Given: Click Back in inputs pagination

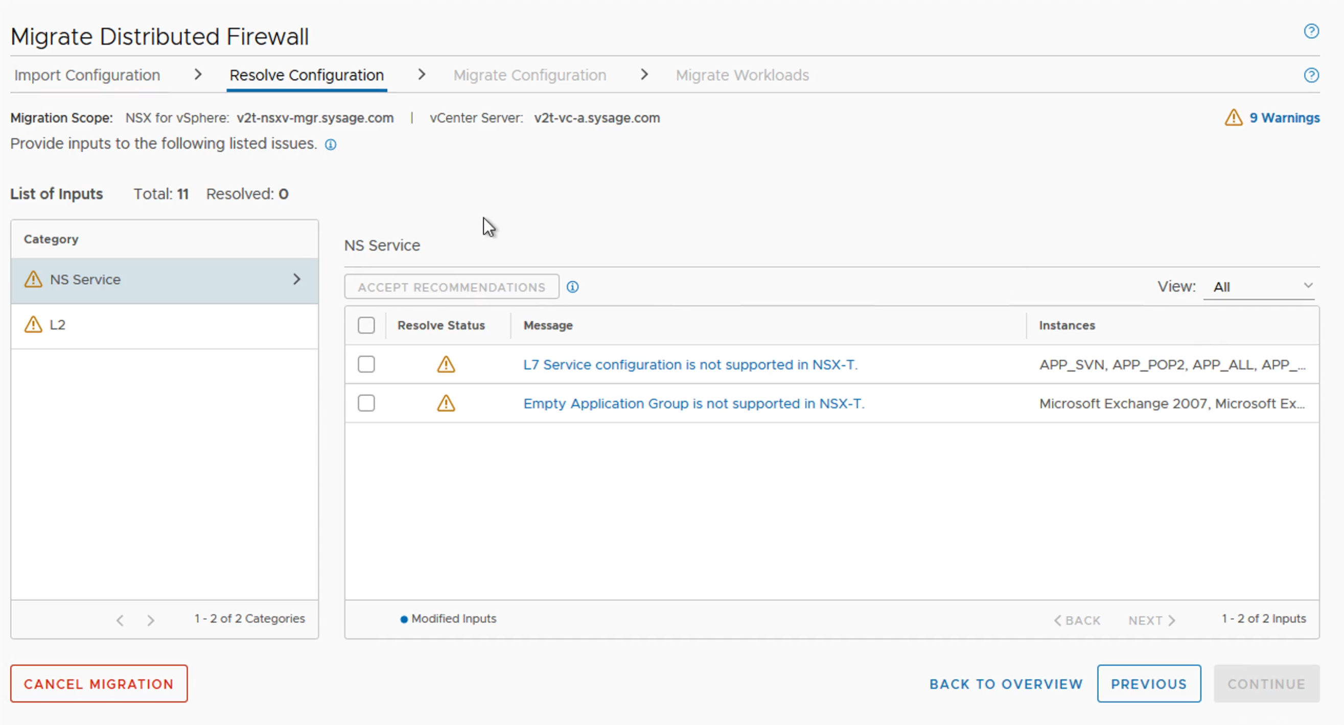Looking at the screenshot, I should point(1077,620).
